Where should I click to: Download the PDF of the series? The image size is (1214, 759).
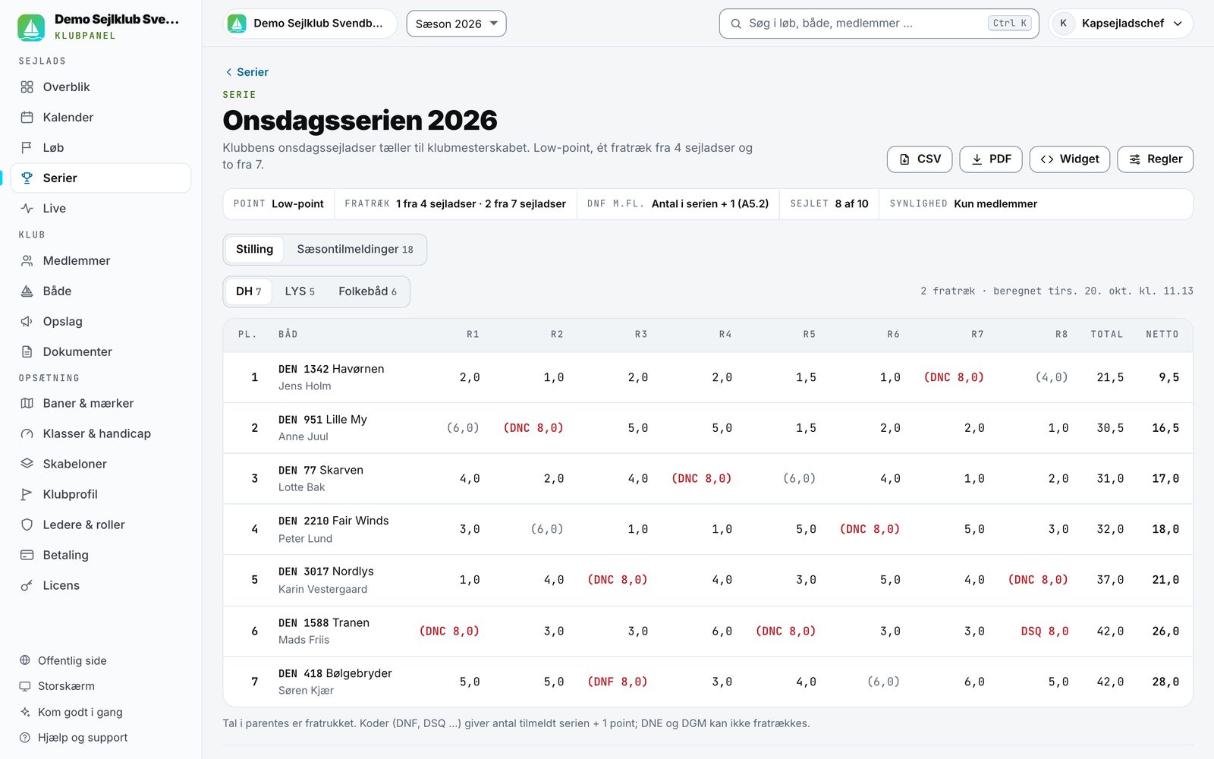tap(991, 159)
